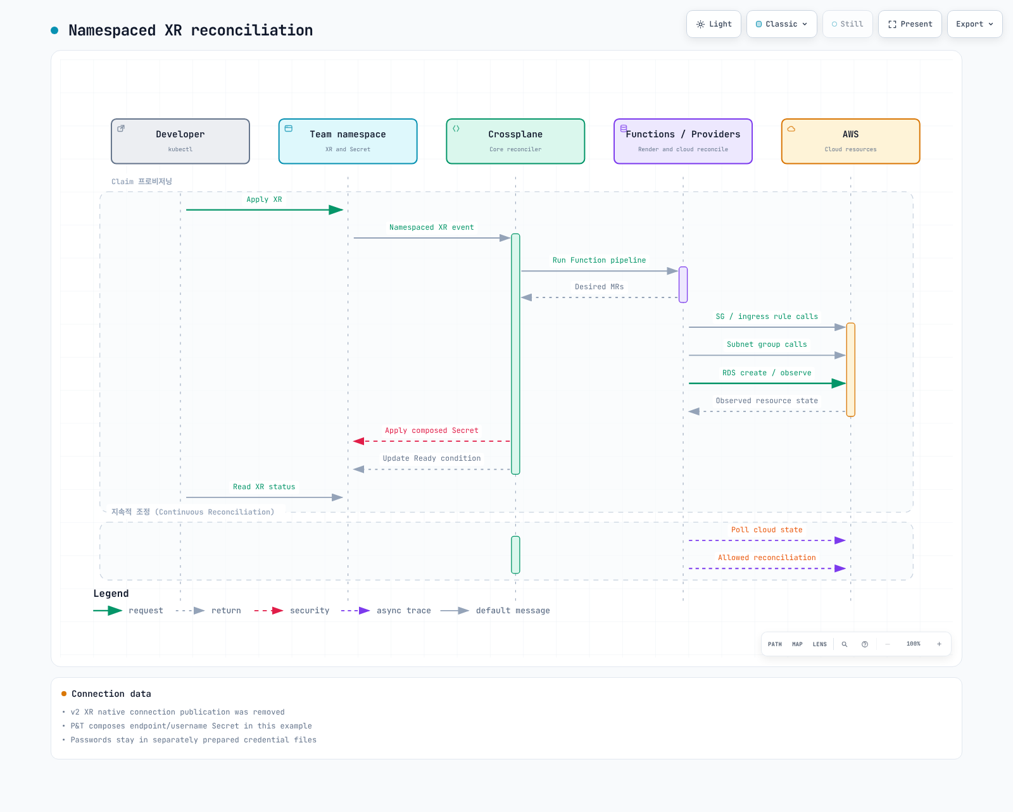Click the 'Update Ready condition' label
The image size is (1013, 812).
[432, 458]
